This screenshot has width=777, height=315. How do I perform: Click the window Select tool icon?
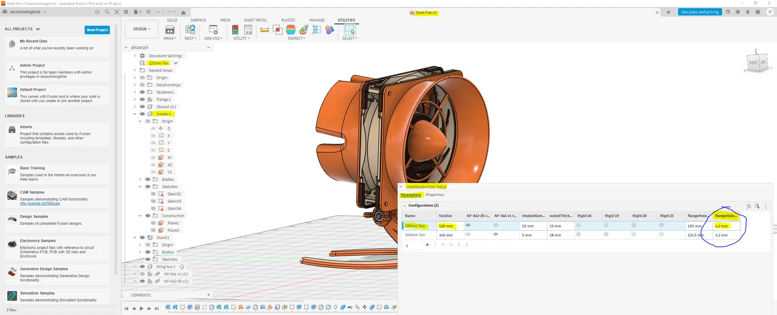[x=350, y=30]
